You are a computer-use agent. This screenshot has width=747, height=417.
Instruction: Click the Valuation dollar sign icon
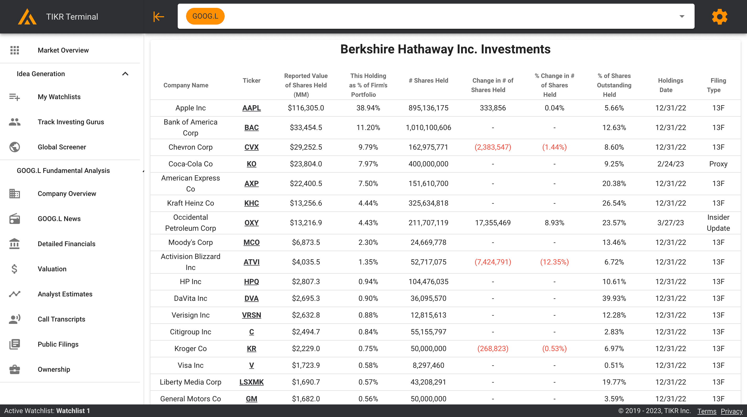point(14,269)
